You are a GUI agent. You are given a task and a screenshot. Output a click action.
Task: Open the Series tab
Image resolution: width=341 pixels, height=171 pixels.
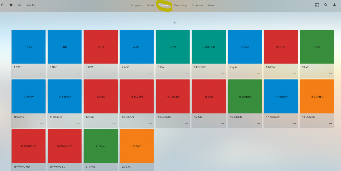pos(211,5)
